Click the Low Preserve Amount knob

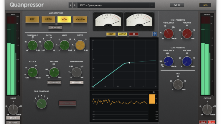point(187,61)
